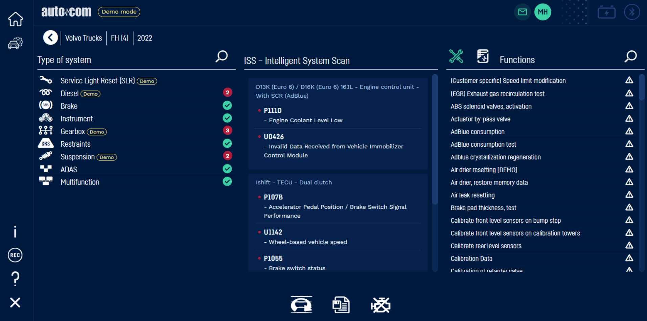Open the help question mark icon

tap(15, 279)
